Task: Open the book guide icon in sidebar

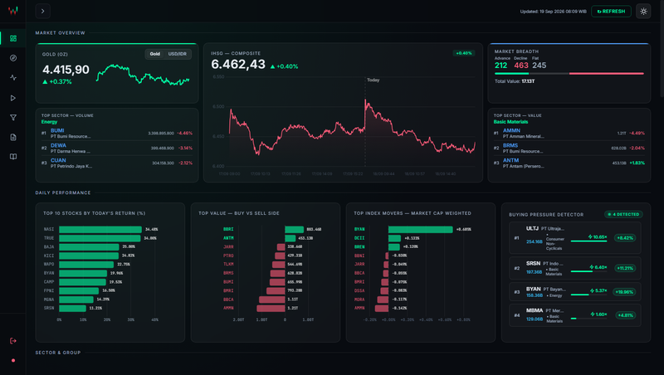Action: 13,157
